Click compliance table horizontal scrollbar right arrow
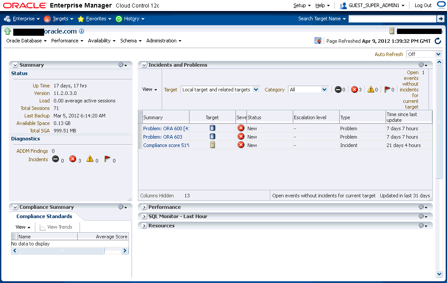 (x=125, y=250)
